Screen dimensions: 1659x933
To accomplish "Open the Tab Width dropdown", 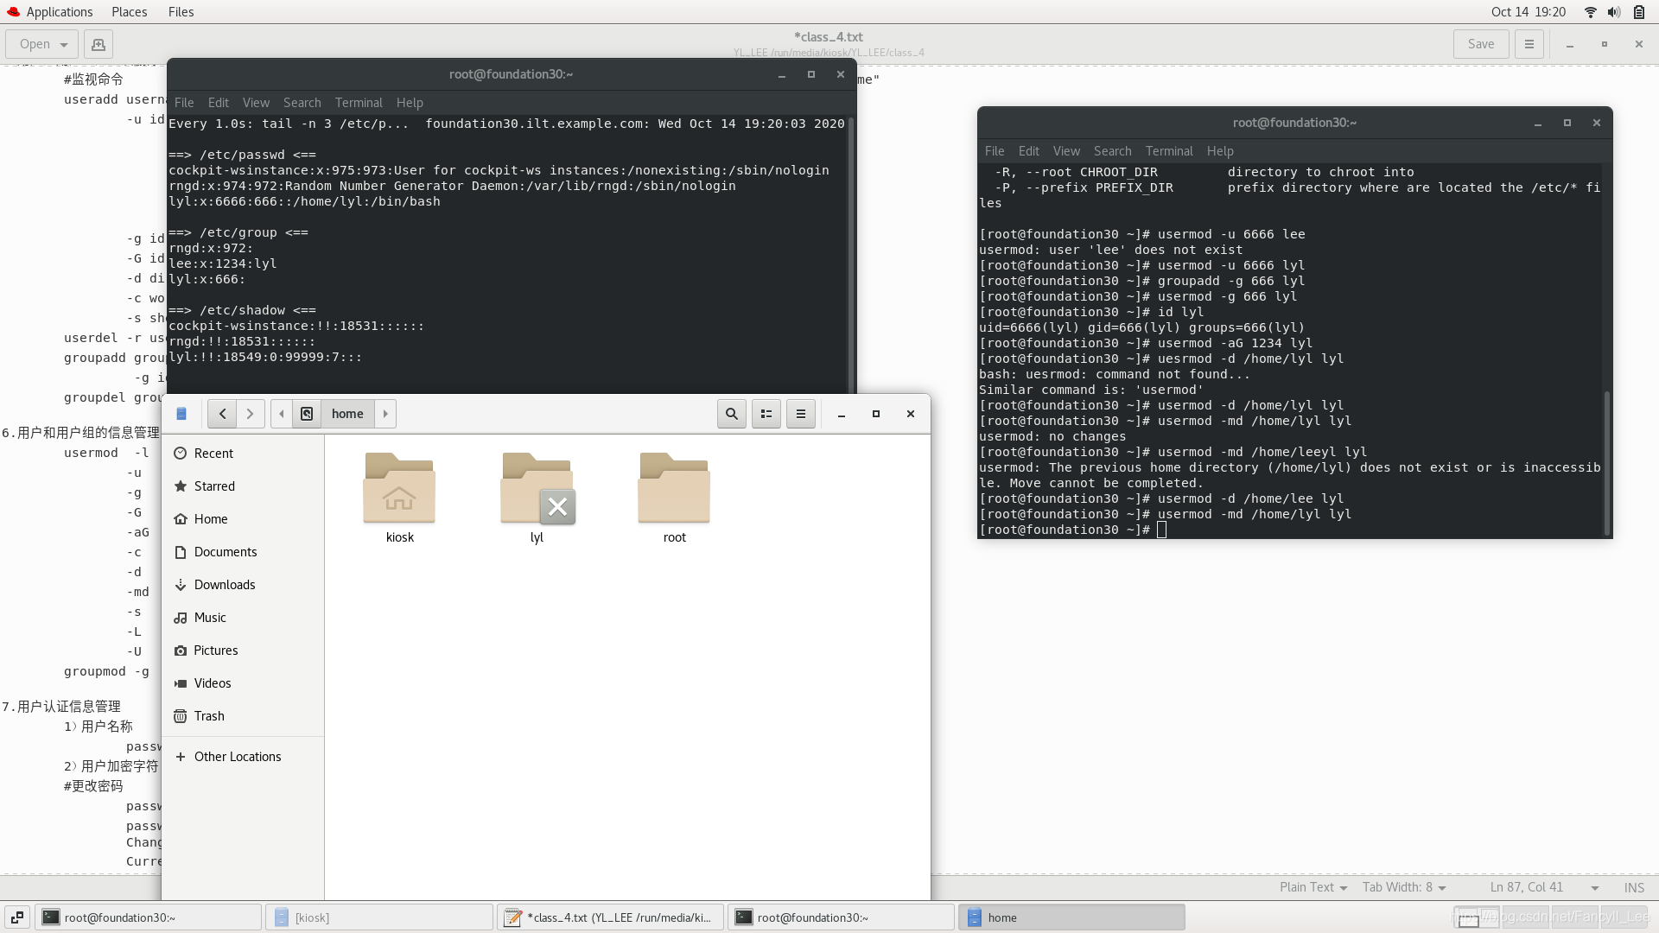I will [1403, 887].
